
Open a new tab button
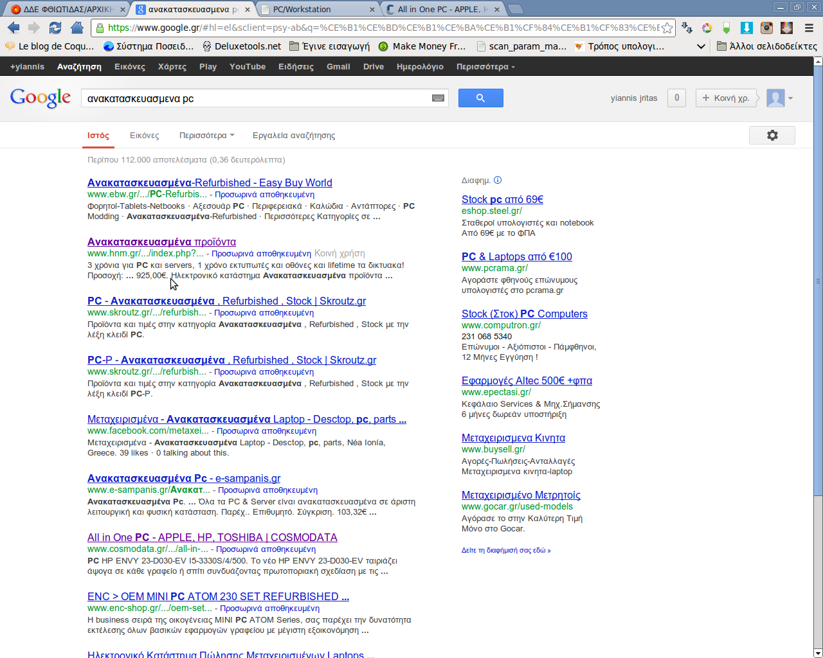pyautogui.click(x=515, y=9)
